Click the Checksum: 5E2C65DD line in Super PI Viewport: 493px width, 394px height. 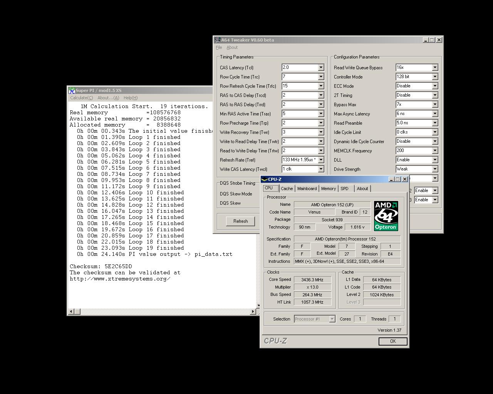tap(101, 266)
